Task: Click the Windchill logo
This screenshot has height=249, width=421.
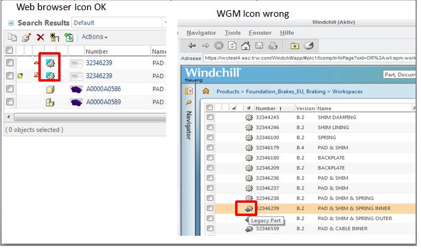Action: pos(213,73)
